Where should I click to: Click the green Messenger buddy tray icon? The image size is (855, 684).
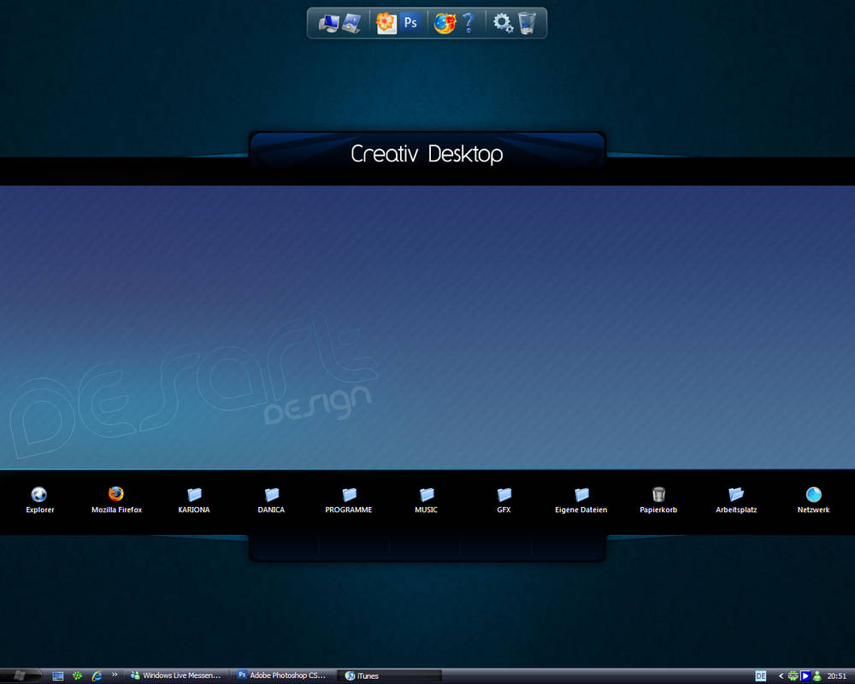tap(817, 675)
